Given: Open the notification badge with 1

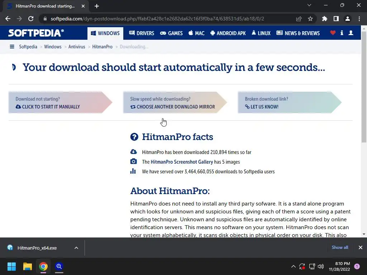Looking at the screenshot, I should pyautogui.click(x=357, y=266).
